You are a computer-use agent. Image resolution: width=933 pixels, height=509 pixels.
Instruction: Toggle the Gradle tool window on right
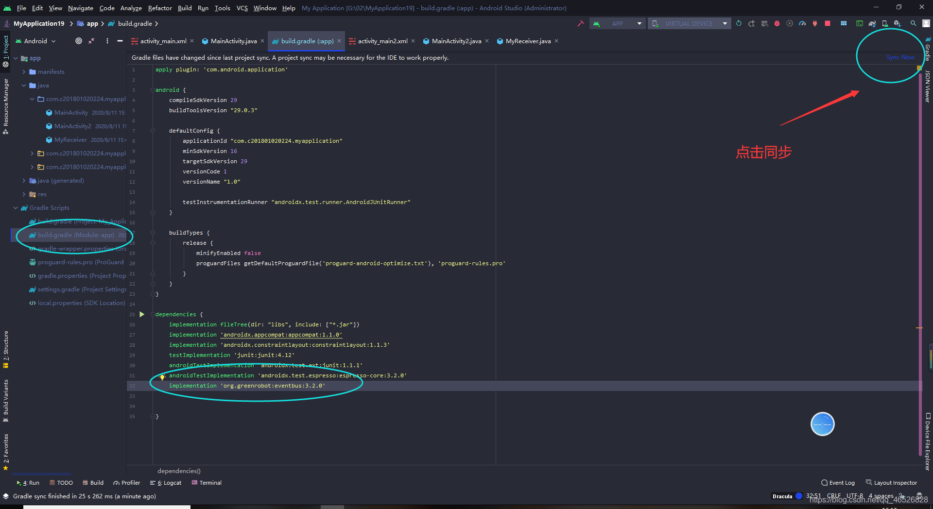[x=927, y=49]
